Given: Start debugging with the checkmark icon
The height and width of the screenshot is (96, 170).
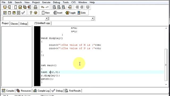Looking at the screenshot, I should point(23,13).
